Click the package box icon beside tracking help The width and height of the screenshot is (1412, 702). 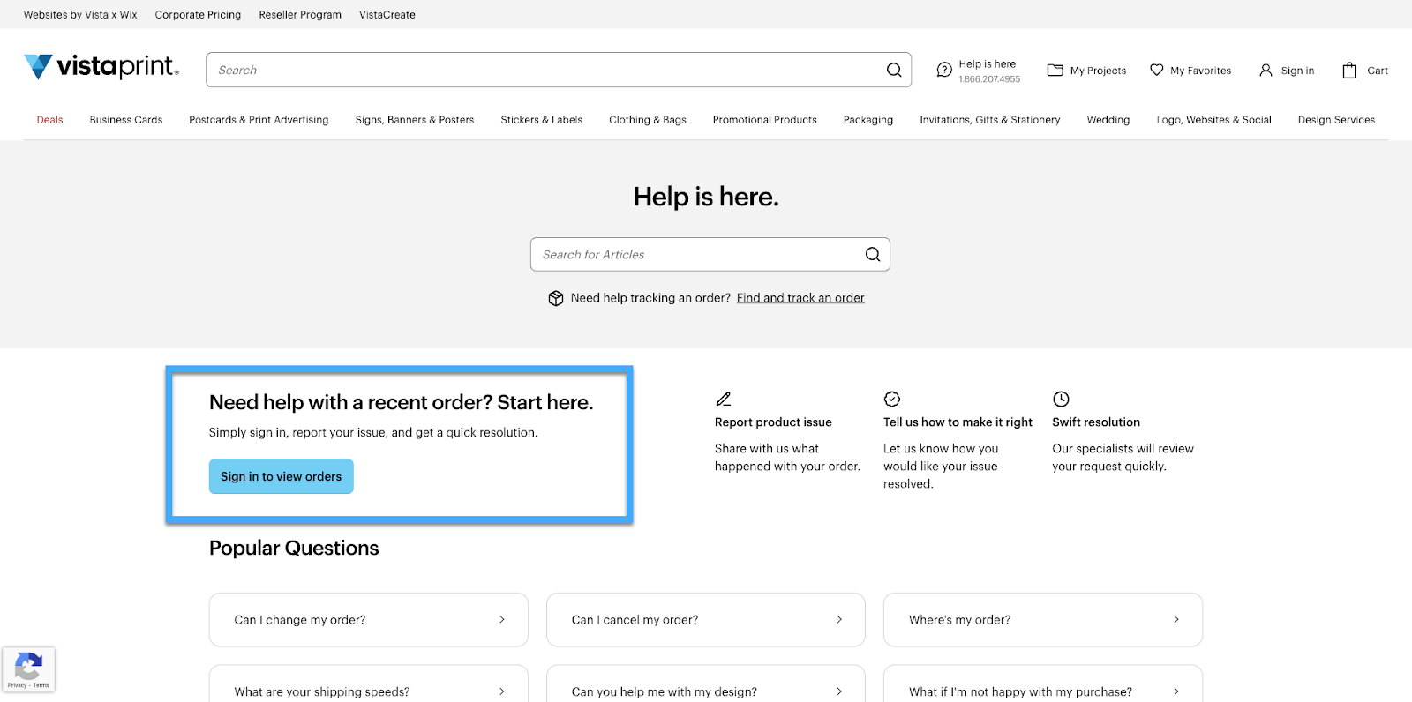pos(556,298)
